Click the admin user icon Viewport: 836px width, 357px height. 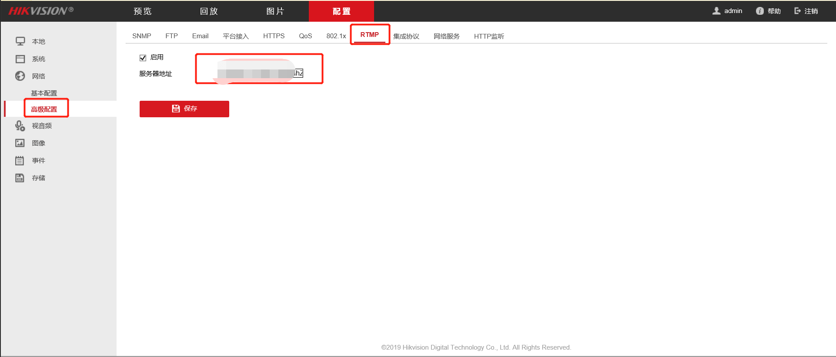(716, 11)
